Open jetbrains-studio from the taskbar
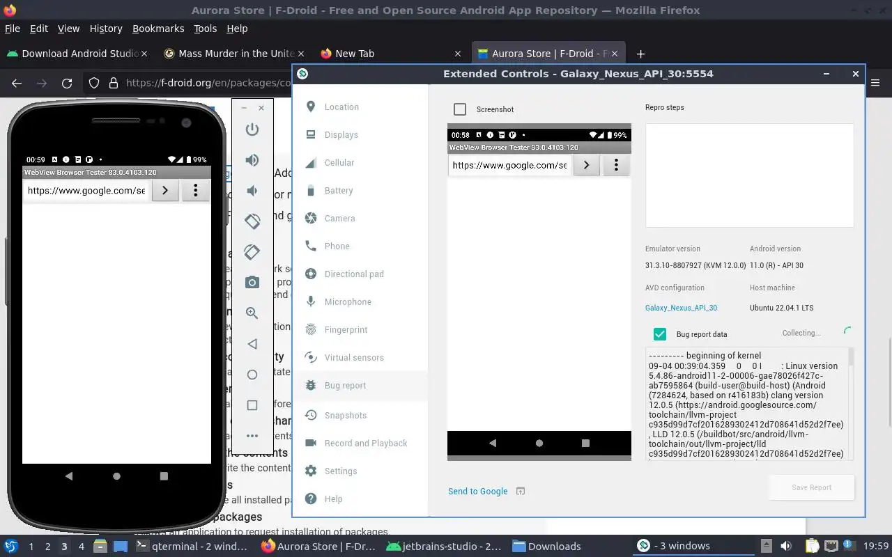 pos(444,546)
